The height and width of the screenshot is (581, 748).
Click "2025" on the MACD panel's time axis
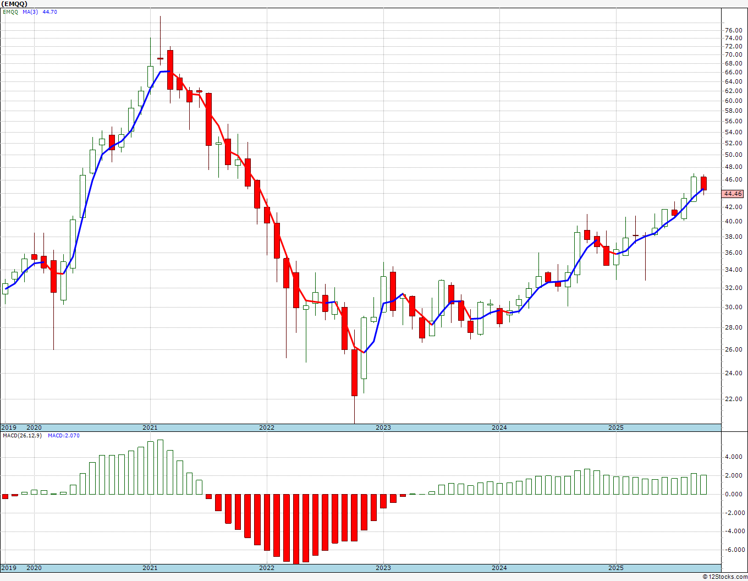tap(616, 568)
